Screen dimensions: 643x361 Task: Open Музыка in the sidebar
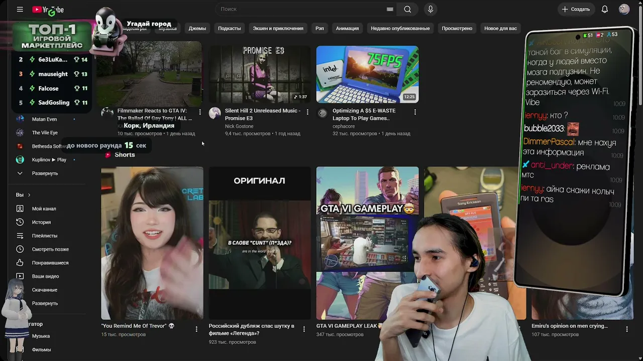(41, 336)
